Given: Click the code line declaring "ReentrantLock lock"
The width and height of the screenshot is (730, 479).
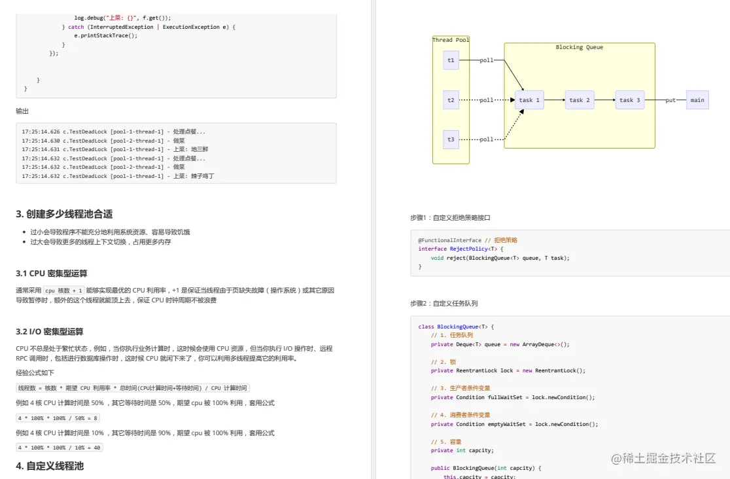Looking at the screenshot, I should coord(508,370).
